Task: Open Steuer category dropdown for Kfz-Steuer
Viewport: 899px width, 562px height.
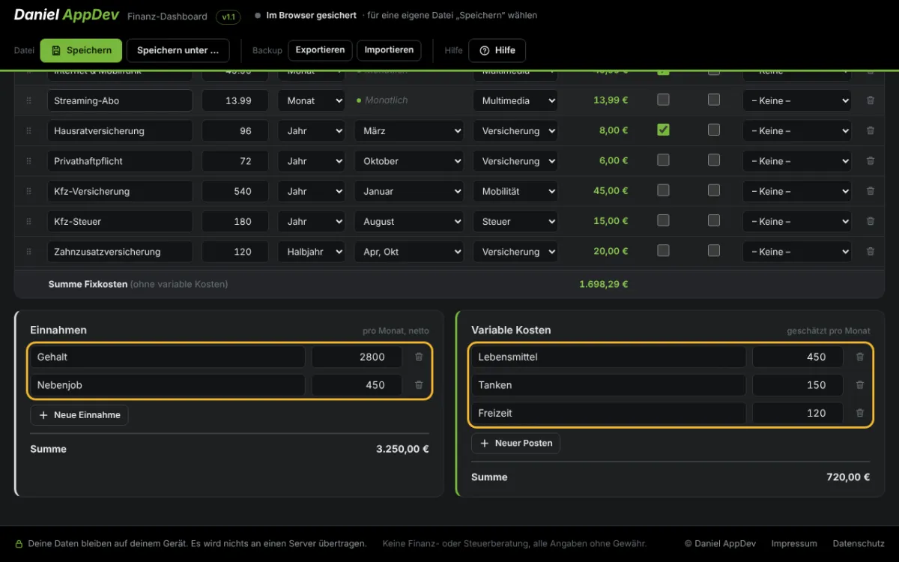Action: pos(515,222)
